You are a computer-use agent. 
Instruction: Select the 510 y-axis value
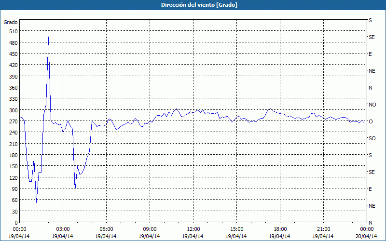[x=14, y=31]
